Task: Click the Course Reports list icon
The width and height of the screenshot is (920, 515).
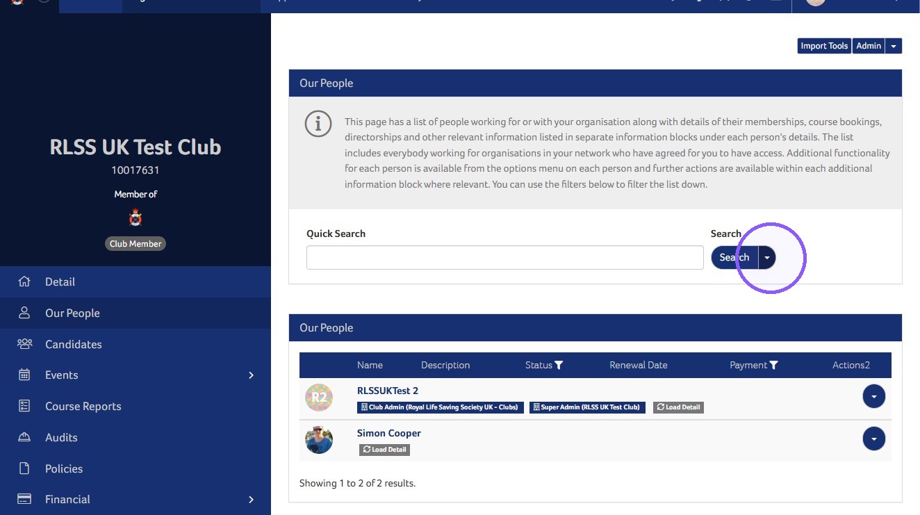Action: pyautogui.click(x=24, y=406)
